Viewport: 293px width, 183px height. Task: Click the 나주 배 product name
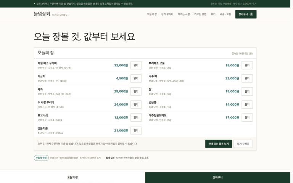click(153, 76)
